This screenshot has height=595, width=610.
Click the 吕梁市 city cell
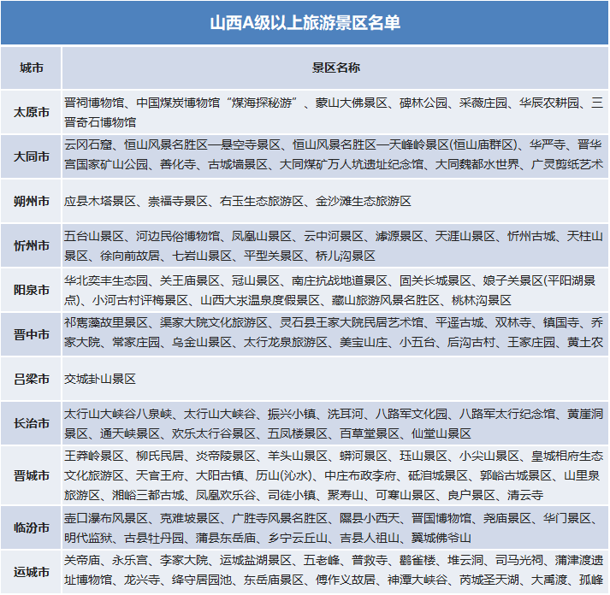[x=32, y=379]
